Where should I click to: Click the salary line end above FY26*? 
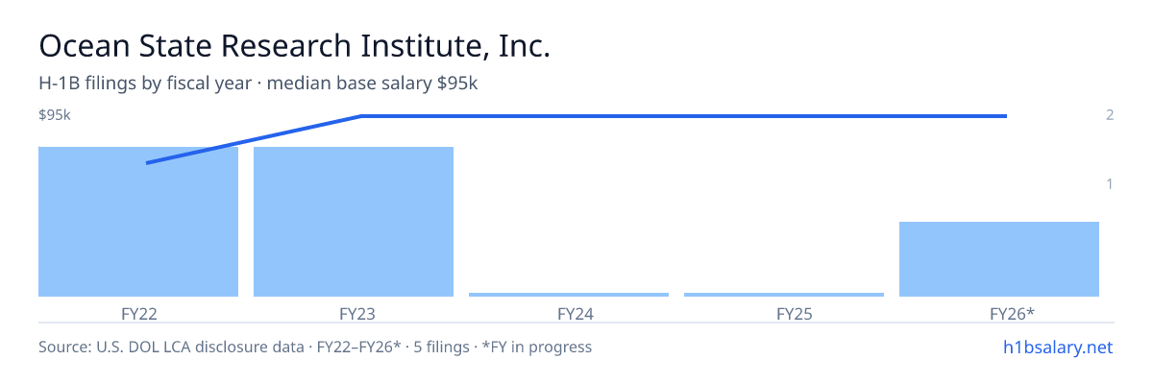[1005, 116]
